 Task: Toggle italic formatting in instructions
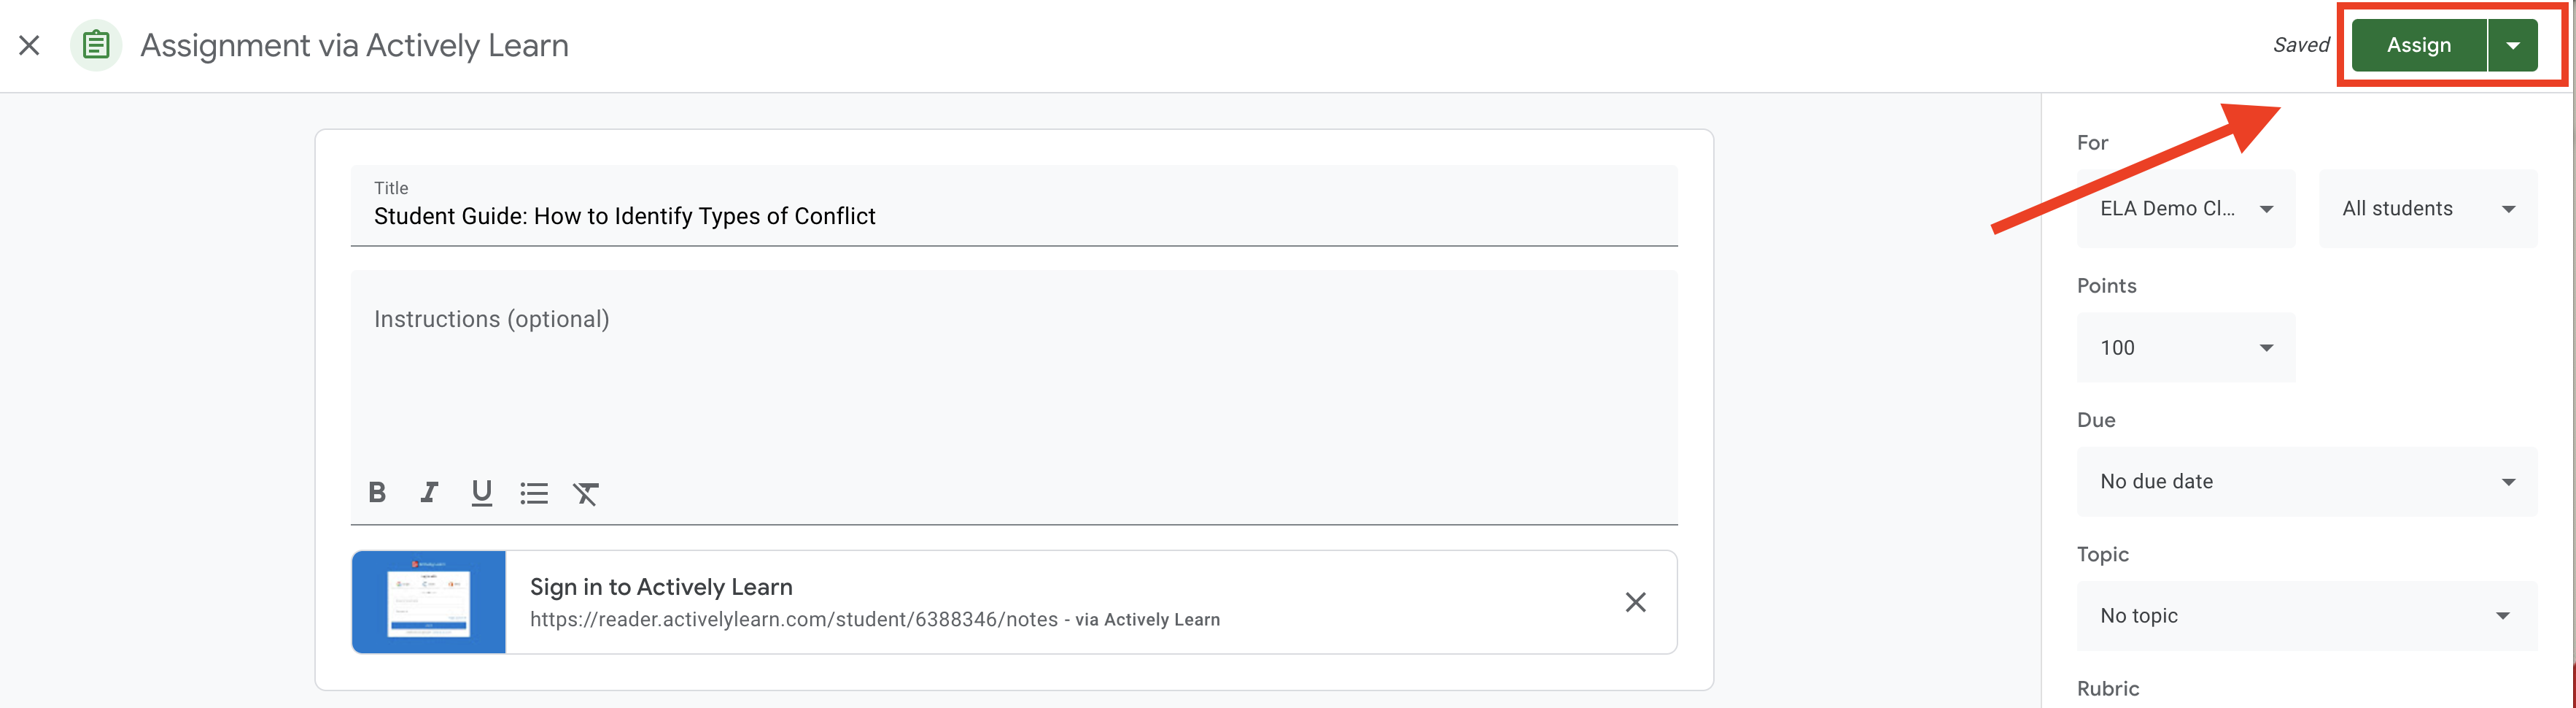pos(429,493)
